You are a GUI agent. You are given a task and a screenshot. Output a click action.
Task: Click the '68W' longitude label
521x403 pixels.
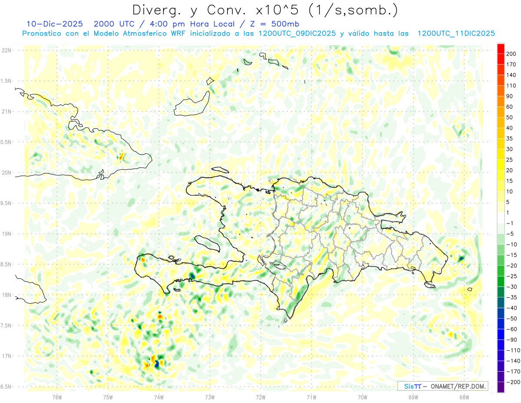pos(464,397)
